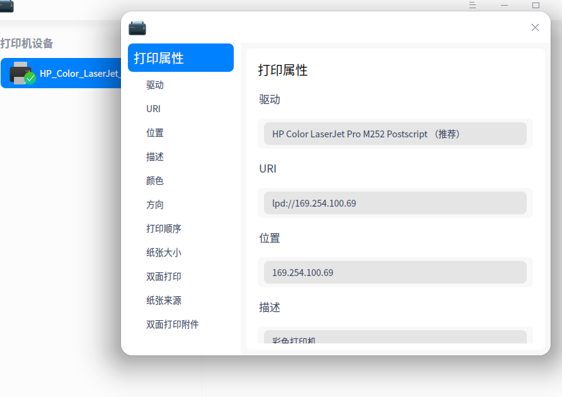Click the green ready-status checkmark on the printer

click(29, 78)
